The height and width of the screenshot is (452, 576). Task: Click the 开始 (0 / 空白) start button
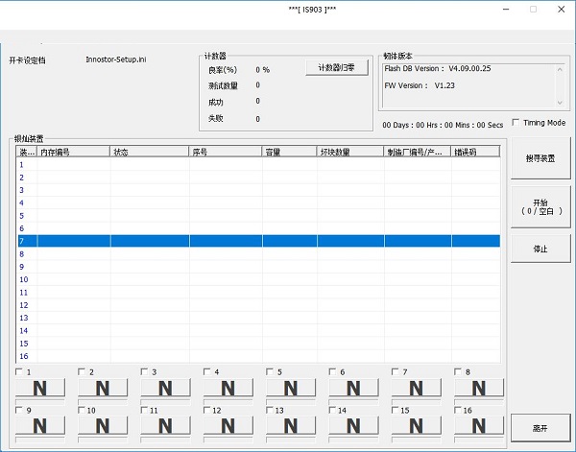click(540, 207)
